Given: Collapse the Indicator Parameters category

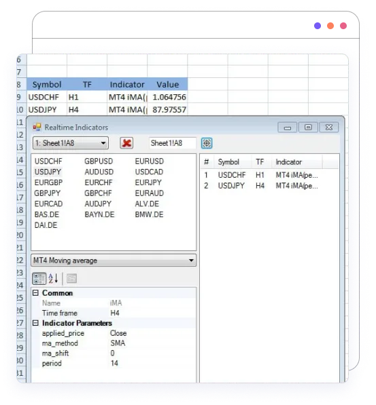Looking at the screenshot, I should [36, 323].
